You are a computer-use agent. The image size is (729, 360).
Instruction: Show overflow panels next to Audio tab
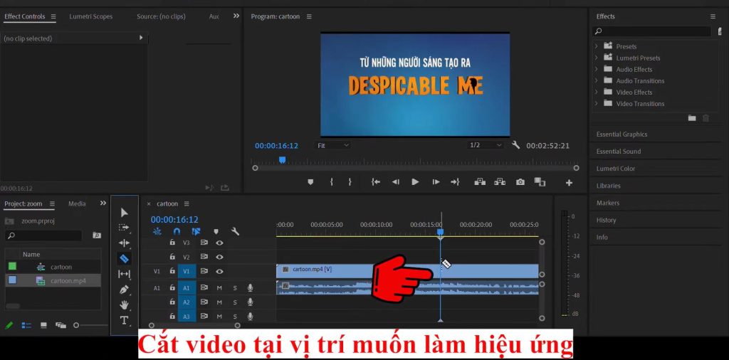(236, 16)
